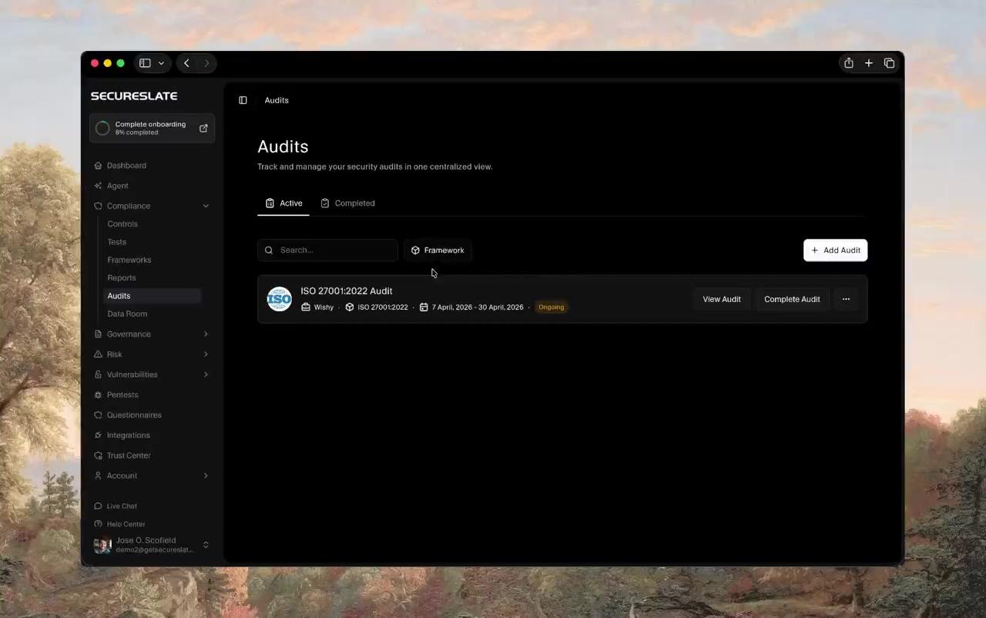Expand the Risk section chevron
The width and height of the screenshot is (986, 618).
point(206,354)
